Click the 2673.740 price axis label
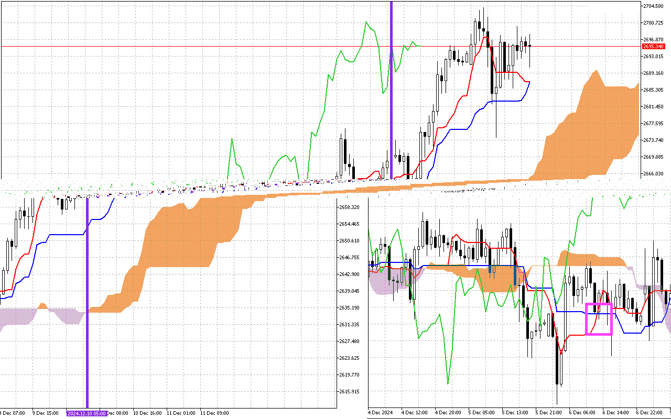Image resolution: width=671 pixels, height=419 pixels. click(x=654, y=140)
